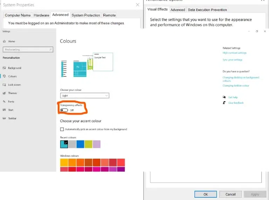
Task: Select the yellow-green recent colour swatch
Action: coord(88,144)
